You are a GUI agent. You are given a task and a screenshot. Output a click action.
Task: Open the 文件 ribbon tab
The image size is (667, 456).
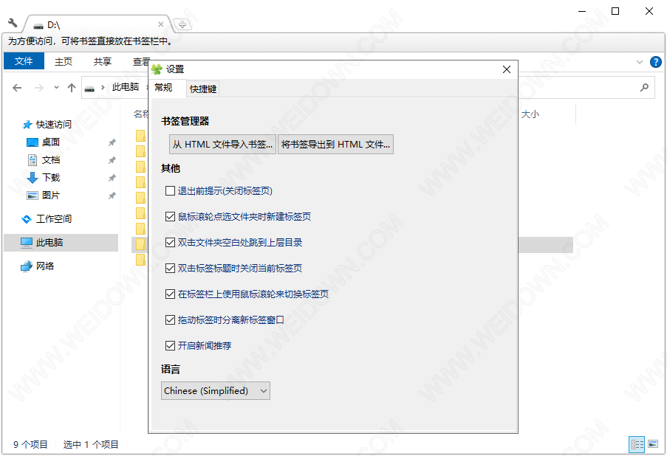[x=24, y=61]
